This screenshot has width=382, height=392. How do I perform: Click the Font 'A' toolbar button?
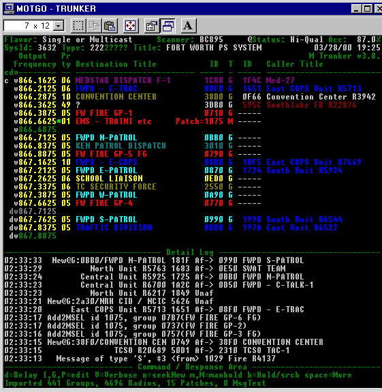click(x=189, y=26)
